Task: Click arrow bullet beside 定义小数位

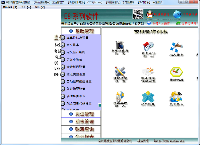Action: [63, 60]
